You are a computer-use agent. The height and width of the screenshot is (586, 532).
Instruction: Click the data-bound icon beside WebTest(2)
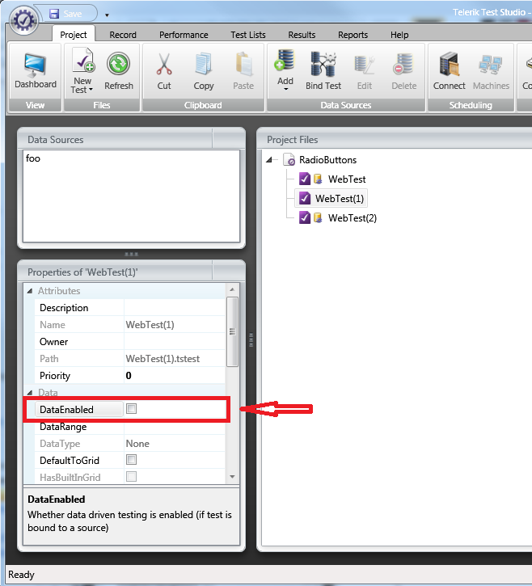[x=318, y=217]
